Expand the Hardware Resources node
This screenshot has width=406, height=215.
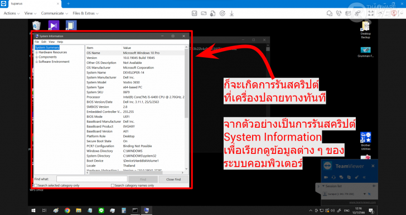[37, 52]
